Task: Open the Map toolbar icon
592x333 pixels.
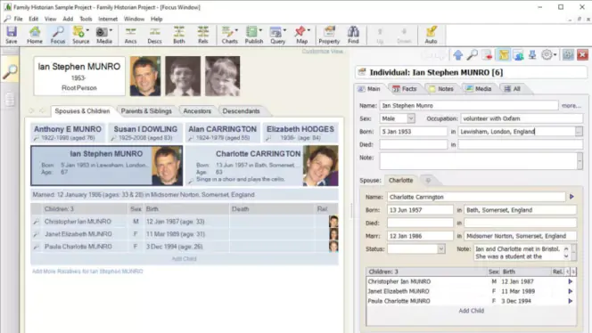Action: [301, 35]
